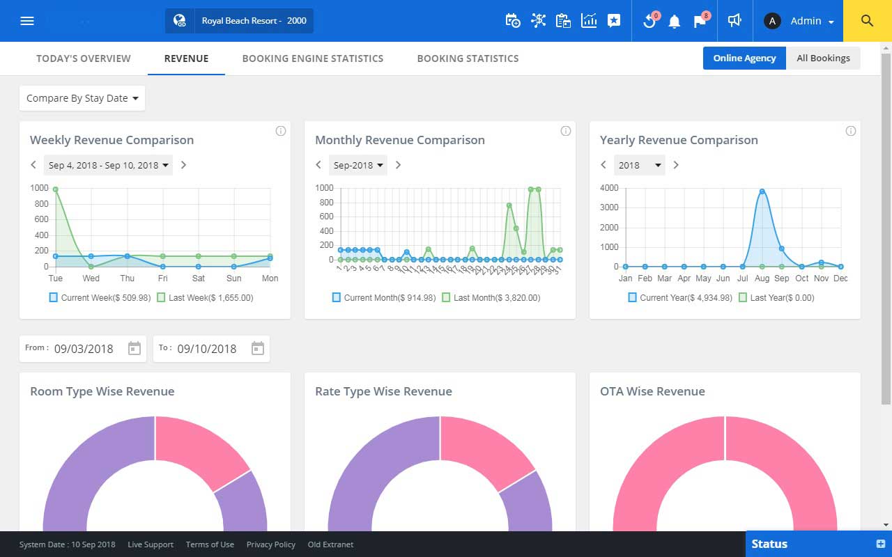Toggle Current Year legend series

pos(680,297)
